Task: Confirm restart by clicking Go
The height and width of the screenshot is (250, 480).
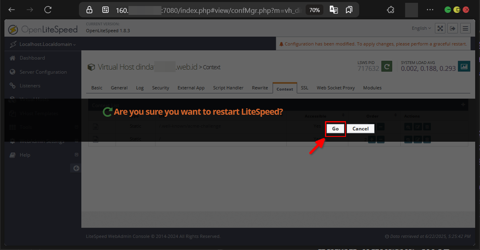Action: coord(335,129)
